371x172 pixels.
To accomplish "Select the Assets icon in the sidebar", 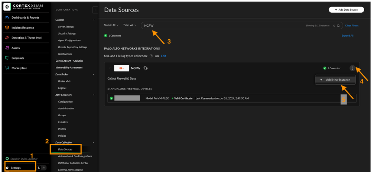I will tap(7, 48).
